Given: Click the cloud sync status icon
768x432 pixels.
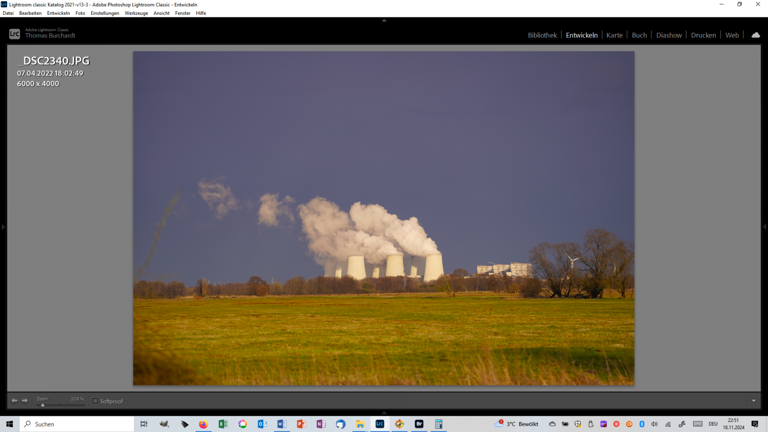Looking at the screenshot, I should click(756, 35).
